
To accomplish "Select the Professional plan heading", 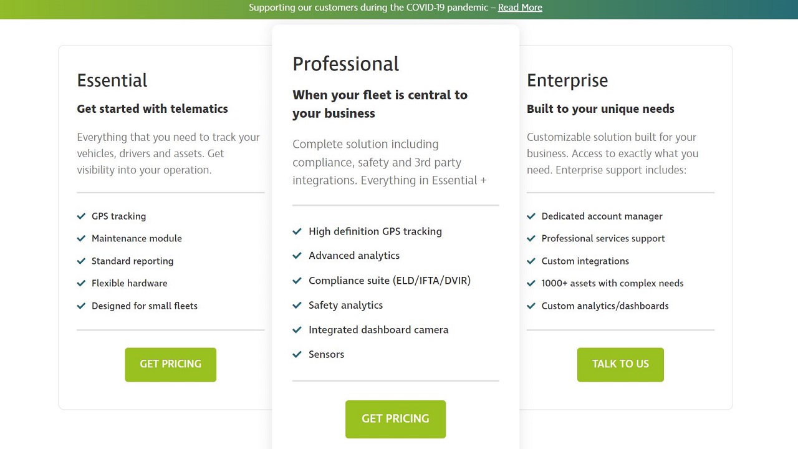I will click(345, 64).
